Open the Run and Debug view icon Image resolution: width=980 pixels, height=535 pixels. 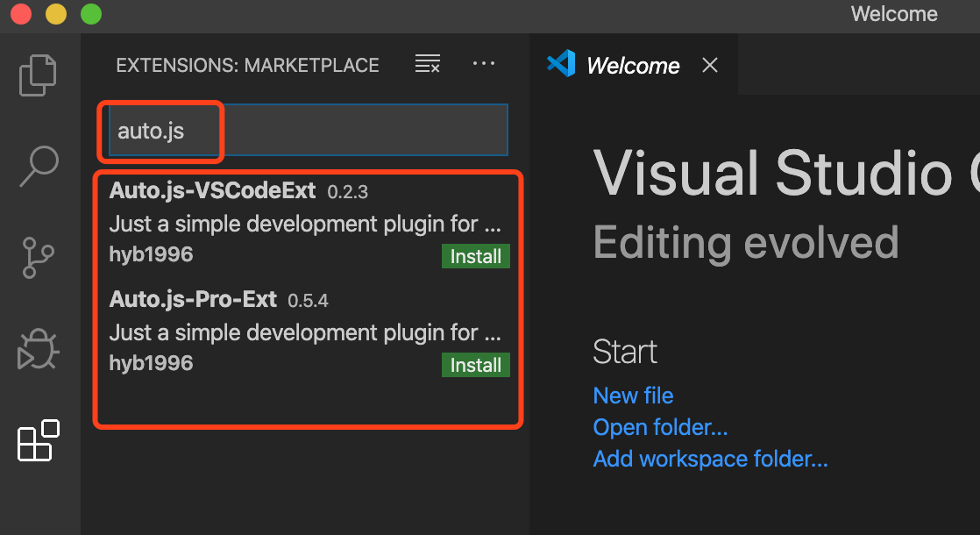(38, 349)
